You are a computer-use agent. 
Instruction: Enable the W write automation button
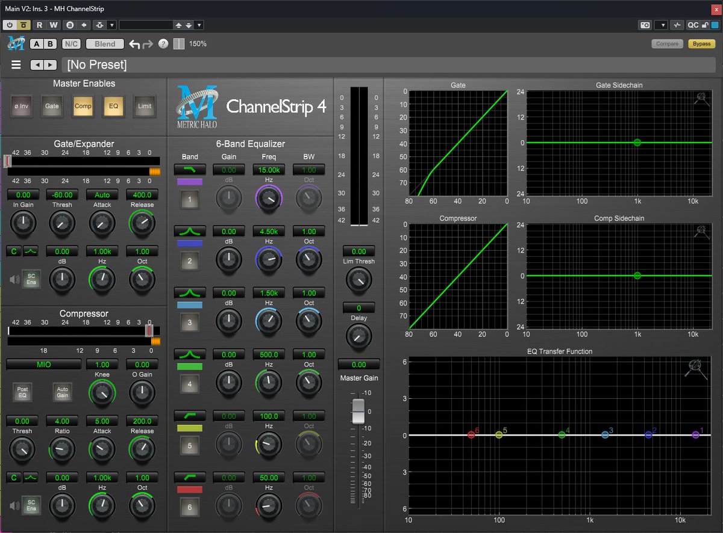[54, 25]
